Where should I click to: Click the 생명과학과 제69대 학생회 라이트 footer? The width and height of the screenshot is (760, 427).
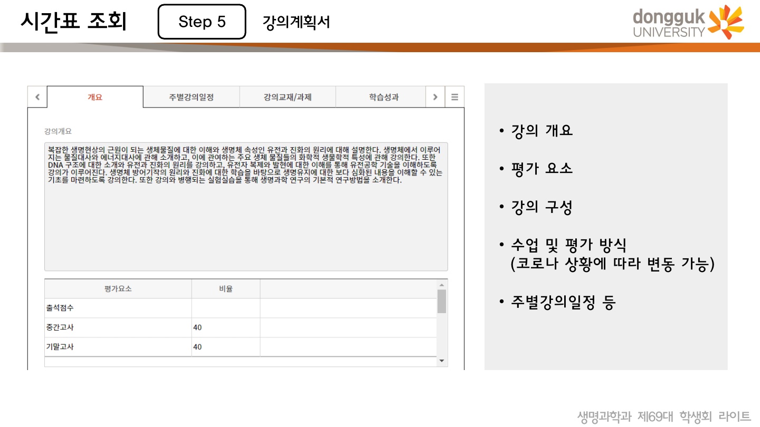[x=664, y=416]
